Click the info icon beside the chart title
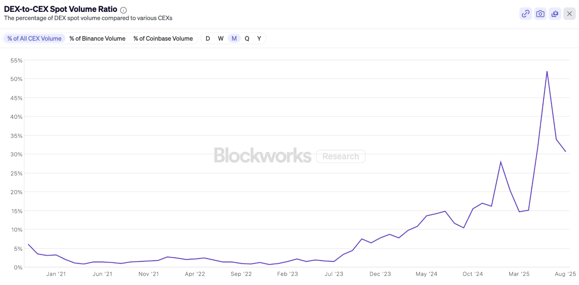579x285 pixels. (123, 10)
